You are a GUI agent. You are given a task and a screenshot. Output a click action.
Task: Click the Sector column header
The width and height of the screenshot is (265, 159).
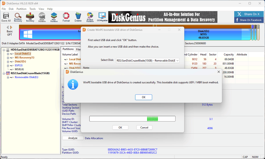pos(213,54)
